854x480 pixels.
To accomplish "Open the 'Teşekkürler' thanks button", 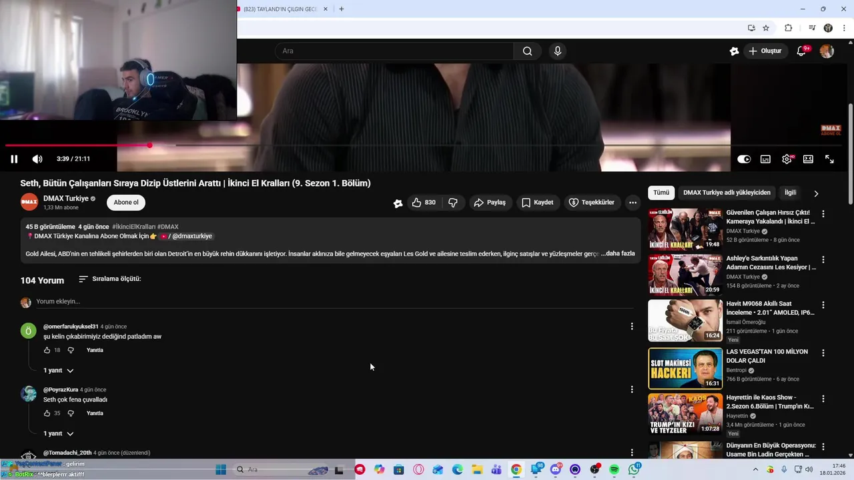I will pos(591,203).
